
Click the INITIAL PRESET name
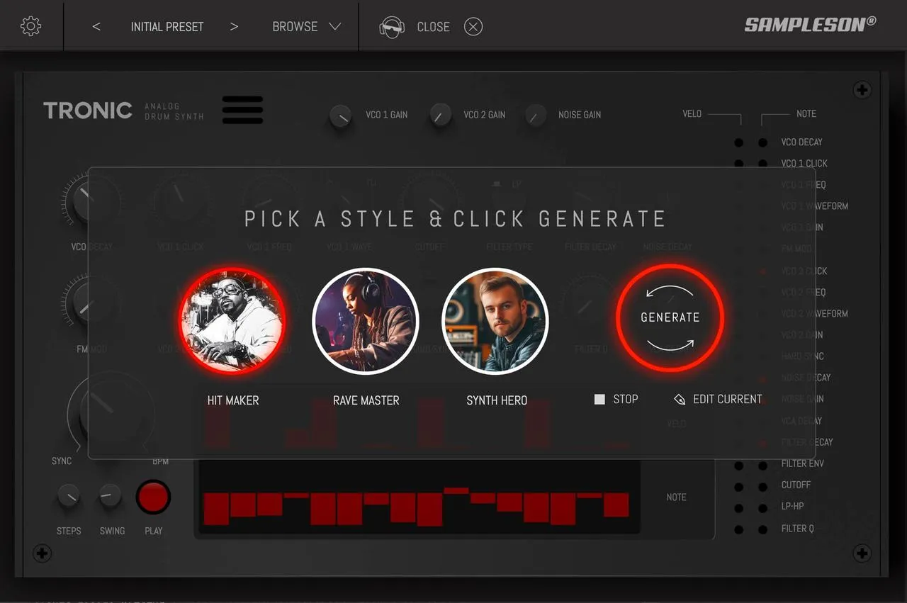tap(167, 27)
